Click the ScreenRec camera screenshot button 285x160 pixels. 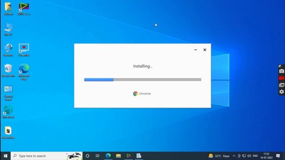(x=281, y=71)
